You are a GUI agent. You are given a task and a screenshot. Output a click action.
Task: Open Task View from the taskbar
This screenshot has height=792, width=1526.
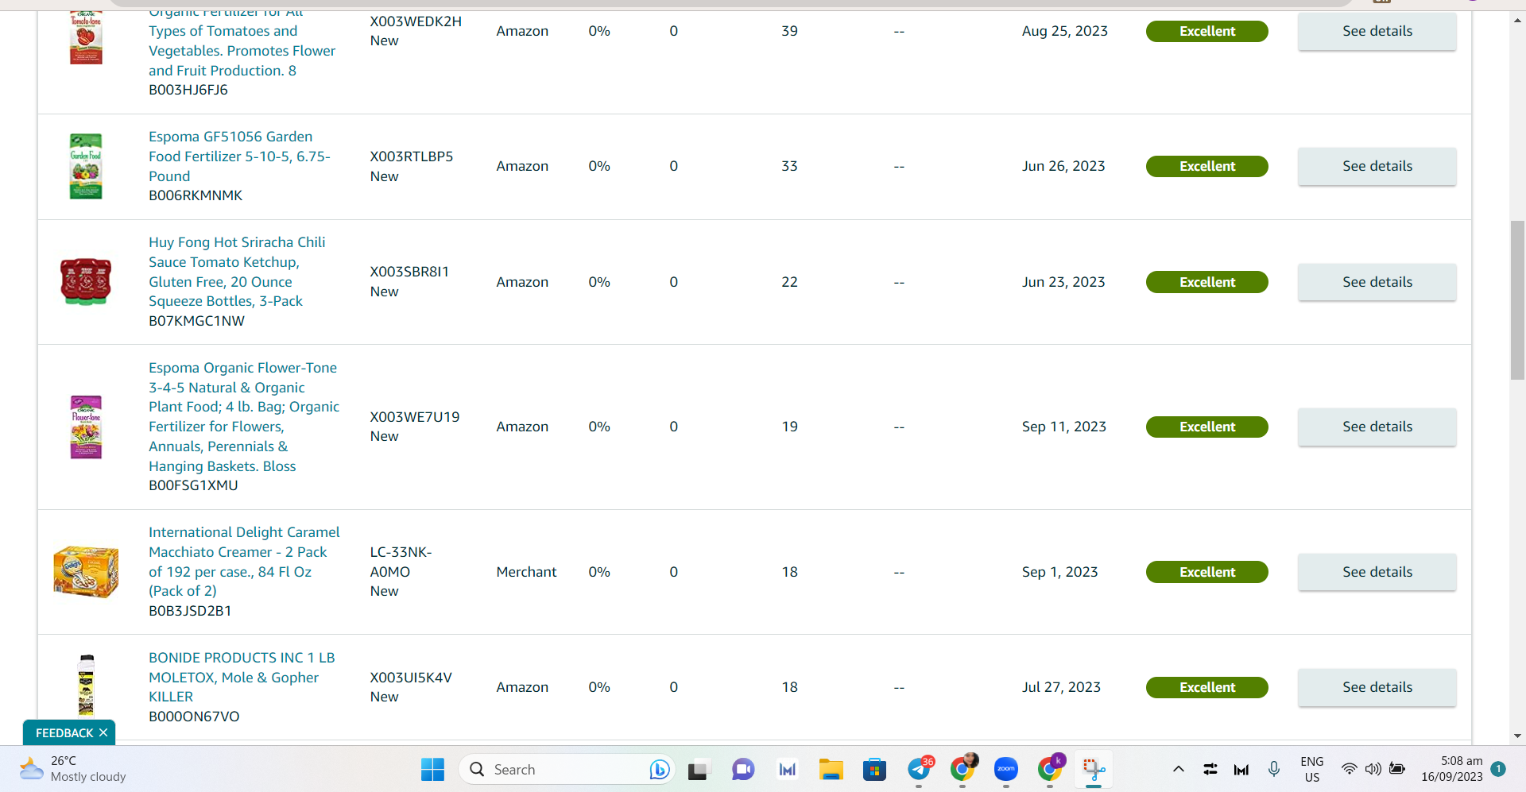coord(698,770)
